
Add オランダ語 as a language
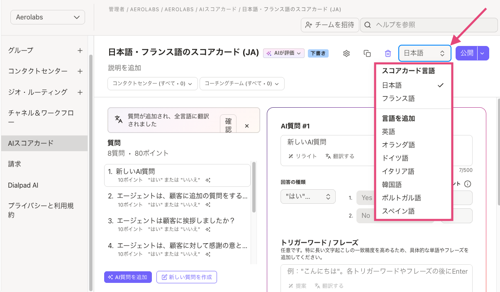coord(413,145)
